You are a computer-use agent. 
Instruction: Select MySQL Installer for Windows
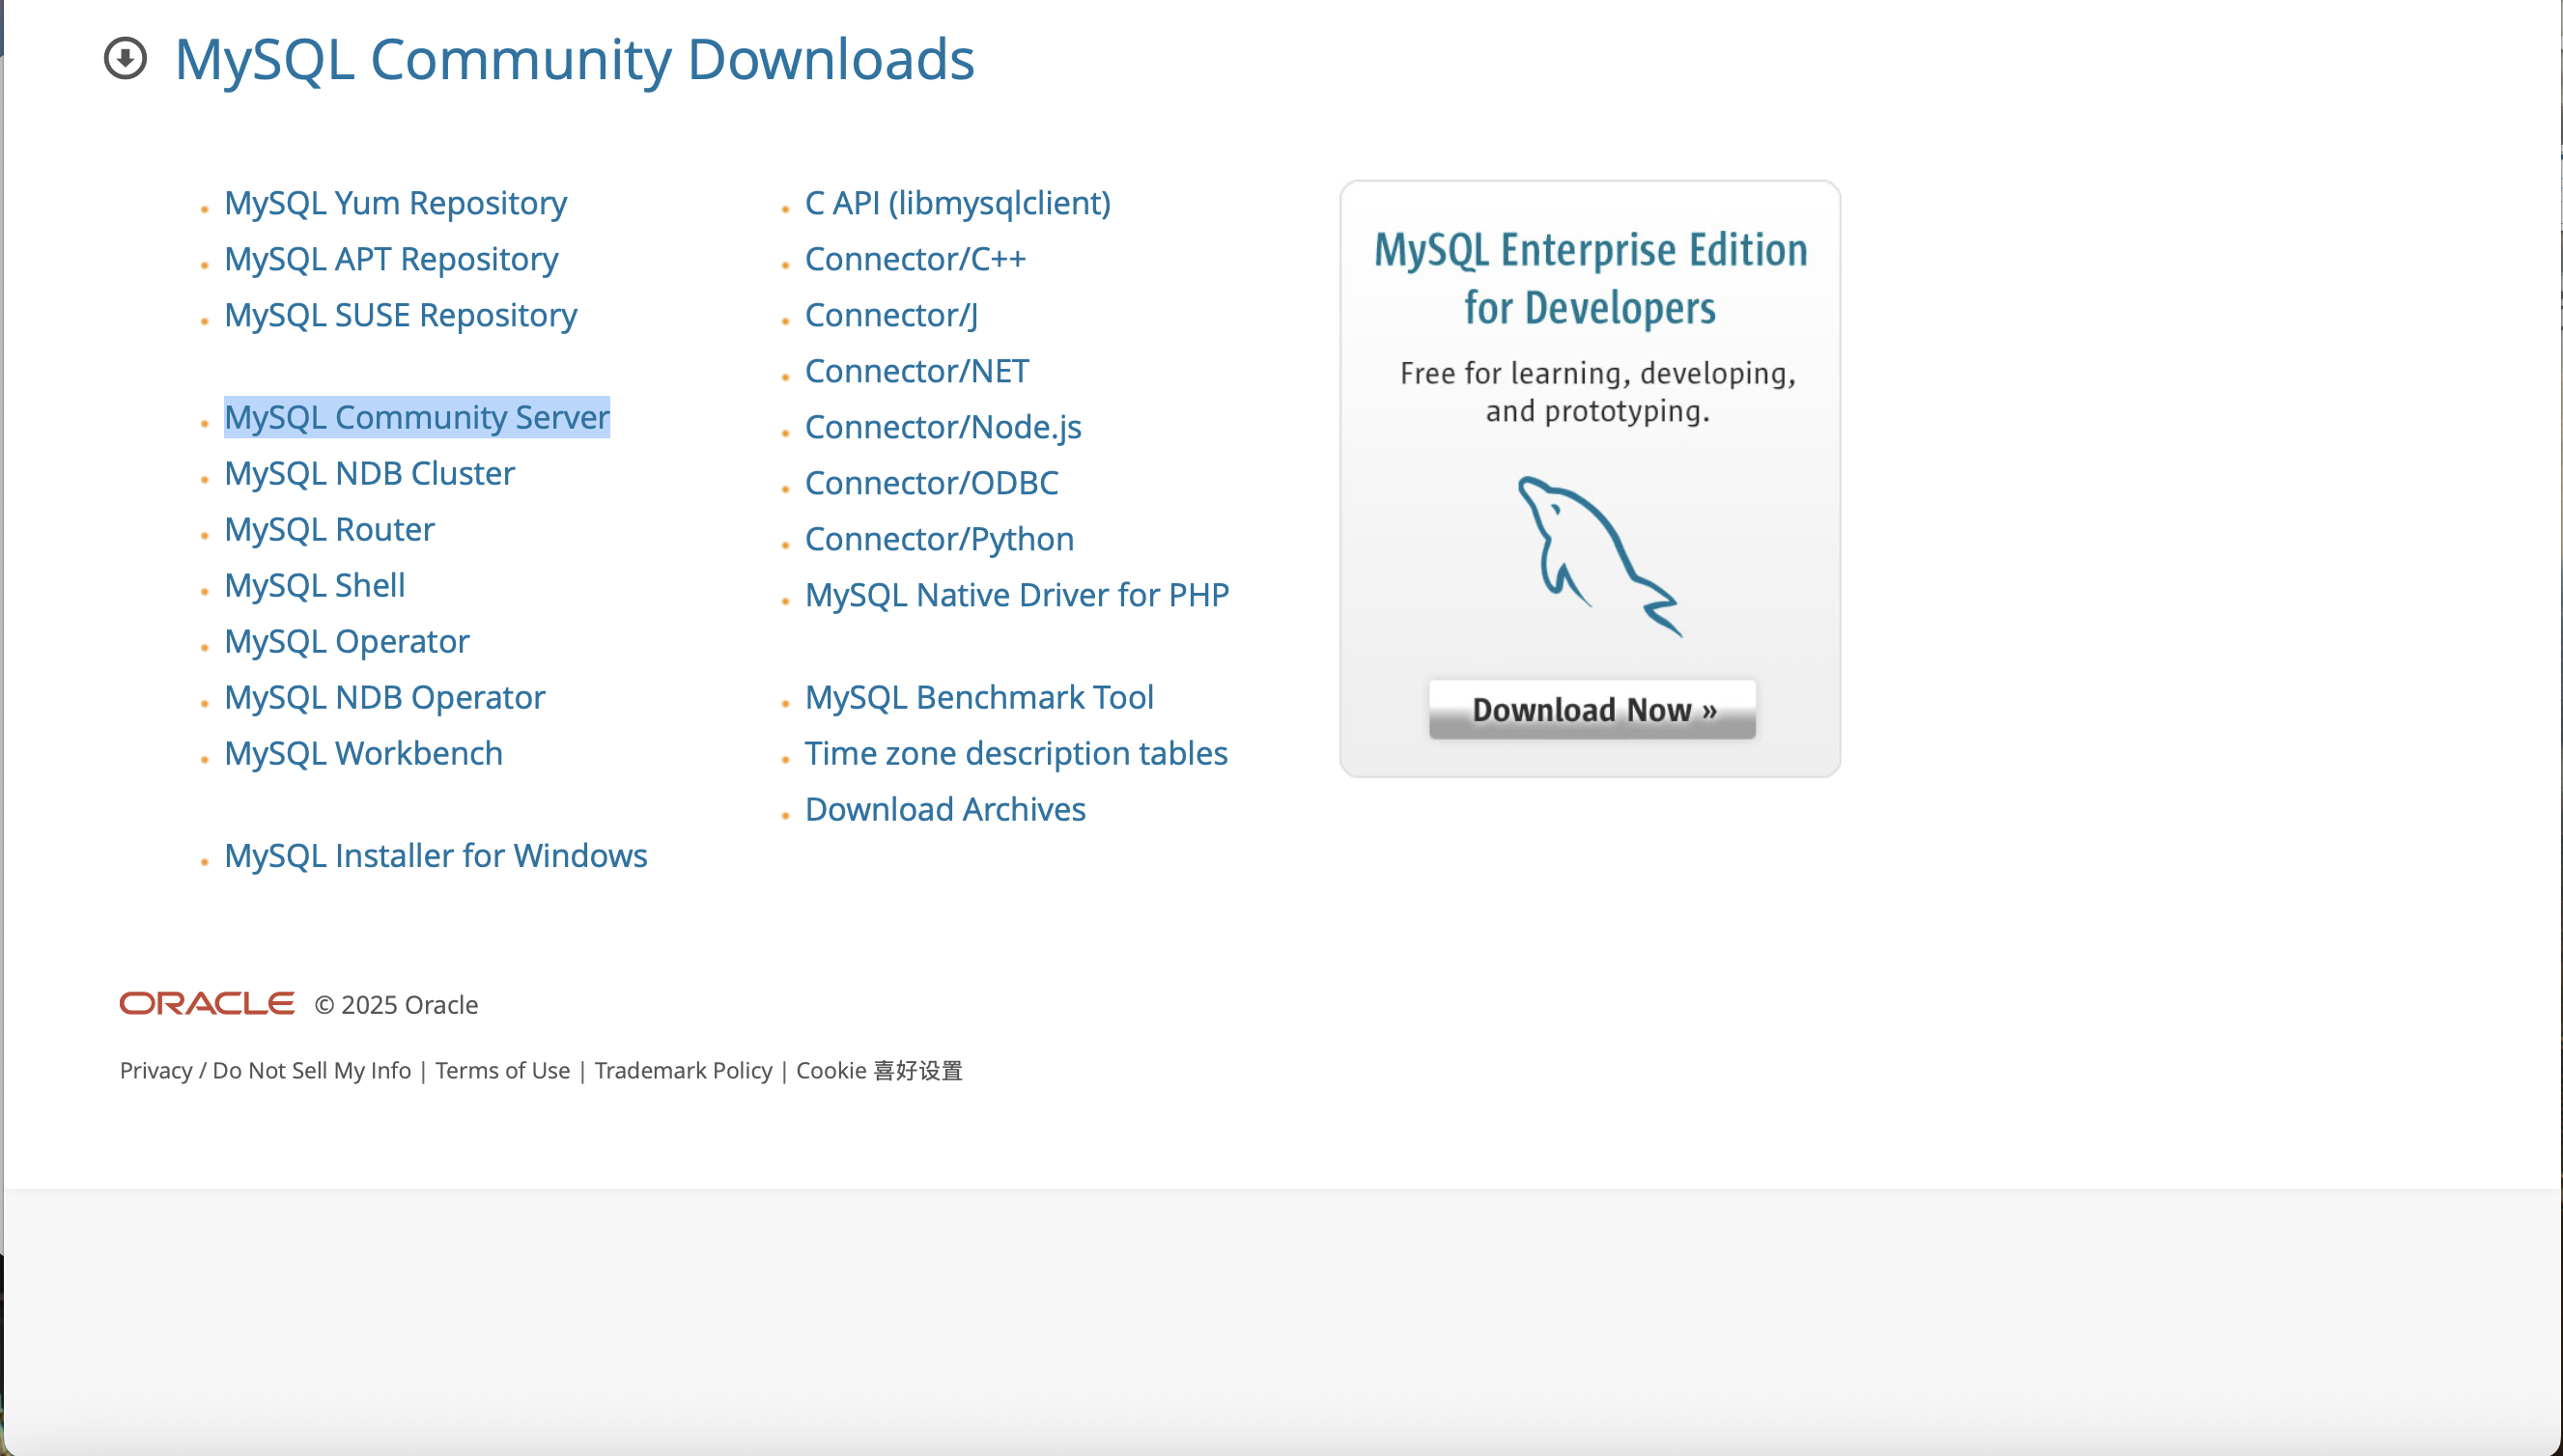435,855
